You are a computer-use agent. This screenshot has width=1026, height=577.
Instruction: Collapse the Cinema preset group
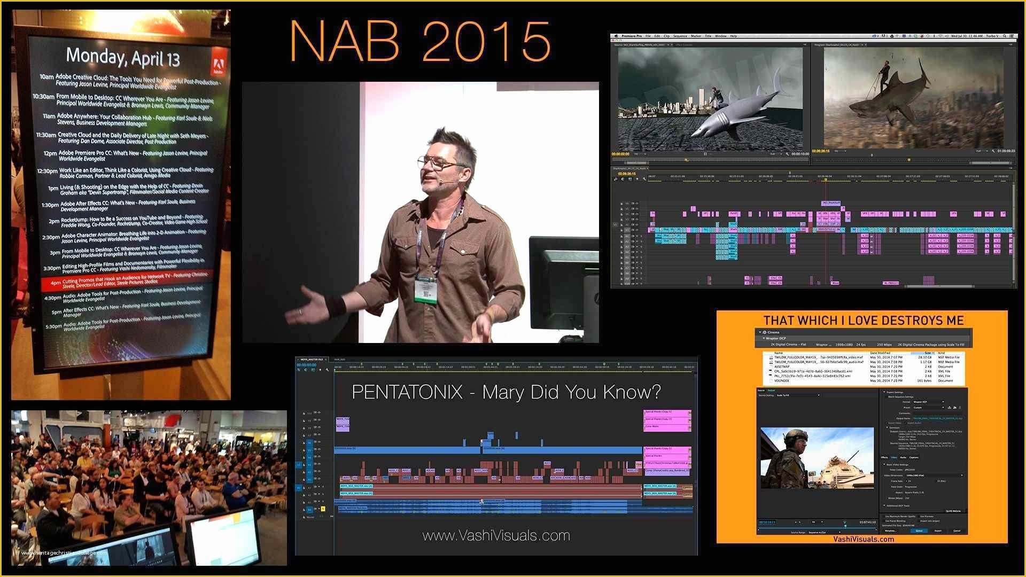coord(760,332)
